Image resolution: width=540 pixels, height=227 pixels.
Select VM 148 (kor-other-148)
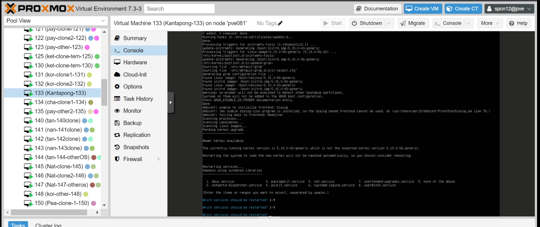tap(52, 194)
